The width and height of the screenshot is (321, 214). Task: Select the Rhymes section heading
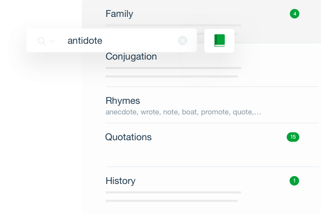pyautogui.click(x=122, y=101)
